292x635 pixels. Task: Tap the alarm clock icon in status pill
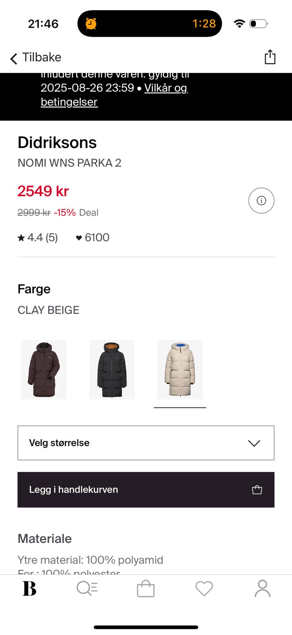point(91,23)
